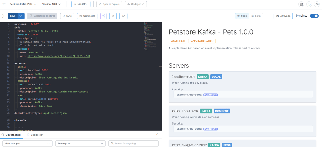Click PLAINTEXT tag under localhost server
The width and height of the screenshot is (322, 147).
(210, 95)
